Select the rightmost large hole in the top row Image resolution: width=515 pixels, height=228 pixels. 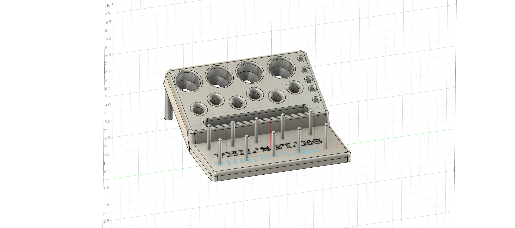281,68
